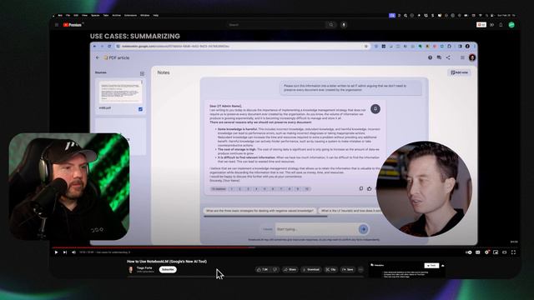Open the Help menu
534x300 pixels.
(156, 15)
